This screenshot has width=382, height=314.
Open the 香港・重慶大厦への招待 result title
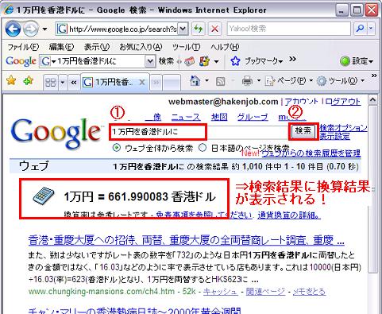pos(186,241)
